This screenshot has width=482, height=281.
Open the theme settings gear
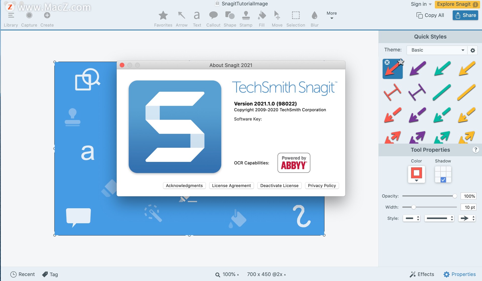[472, 50]
